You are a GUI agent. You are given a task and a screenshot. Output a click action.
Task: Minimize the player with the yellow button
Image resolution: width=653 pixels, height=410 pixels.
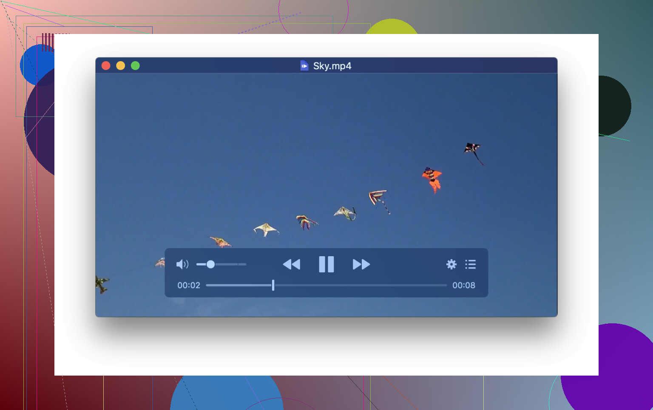[x=121, y=65]
